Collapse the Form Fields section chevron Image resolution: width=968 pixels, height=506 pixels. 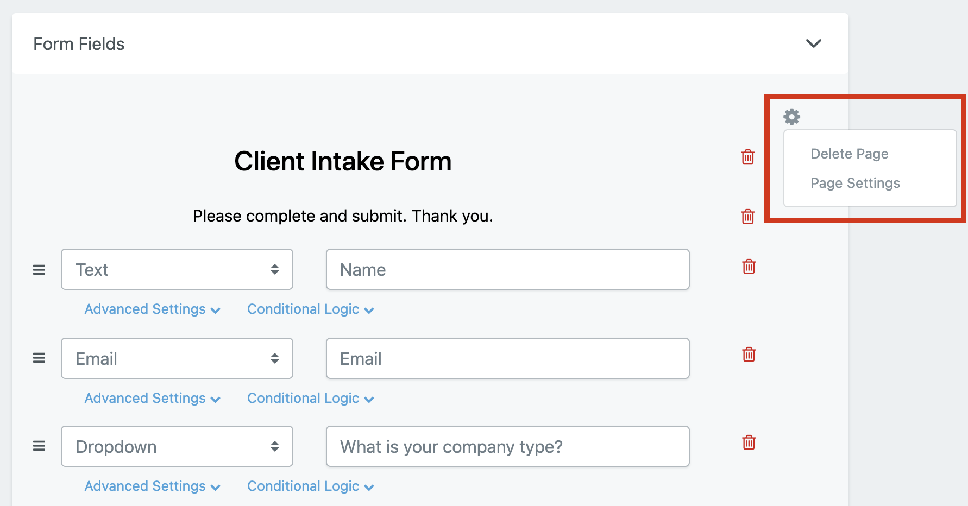click(x=813, y=43)
